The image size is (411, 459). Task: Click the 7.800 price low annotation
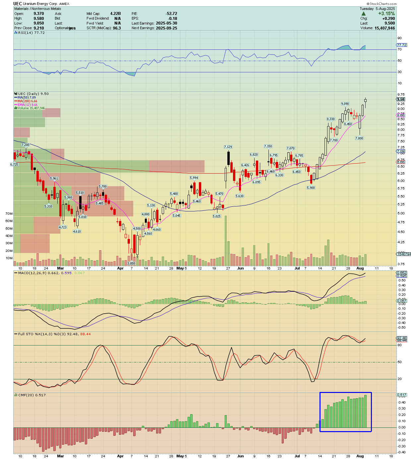click(x=359, y=138)
